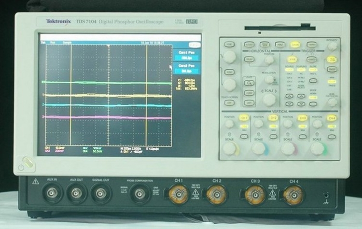The height and width of the screenshot is (229, 362).
Task: Push the power standby button
Action: click(28, 162)
